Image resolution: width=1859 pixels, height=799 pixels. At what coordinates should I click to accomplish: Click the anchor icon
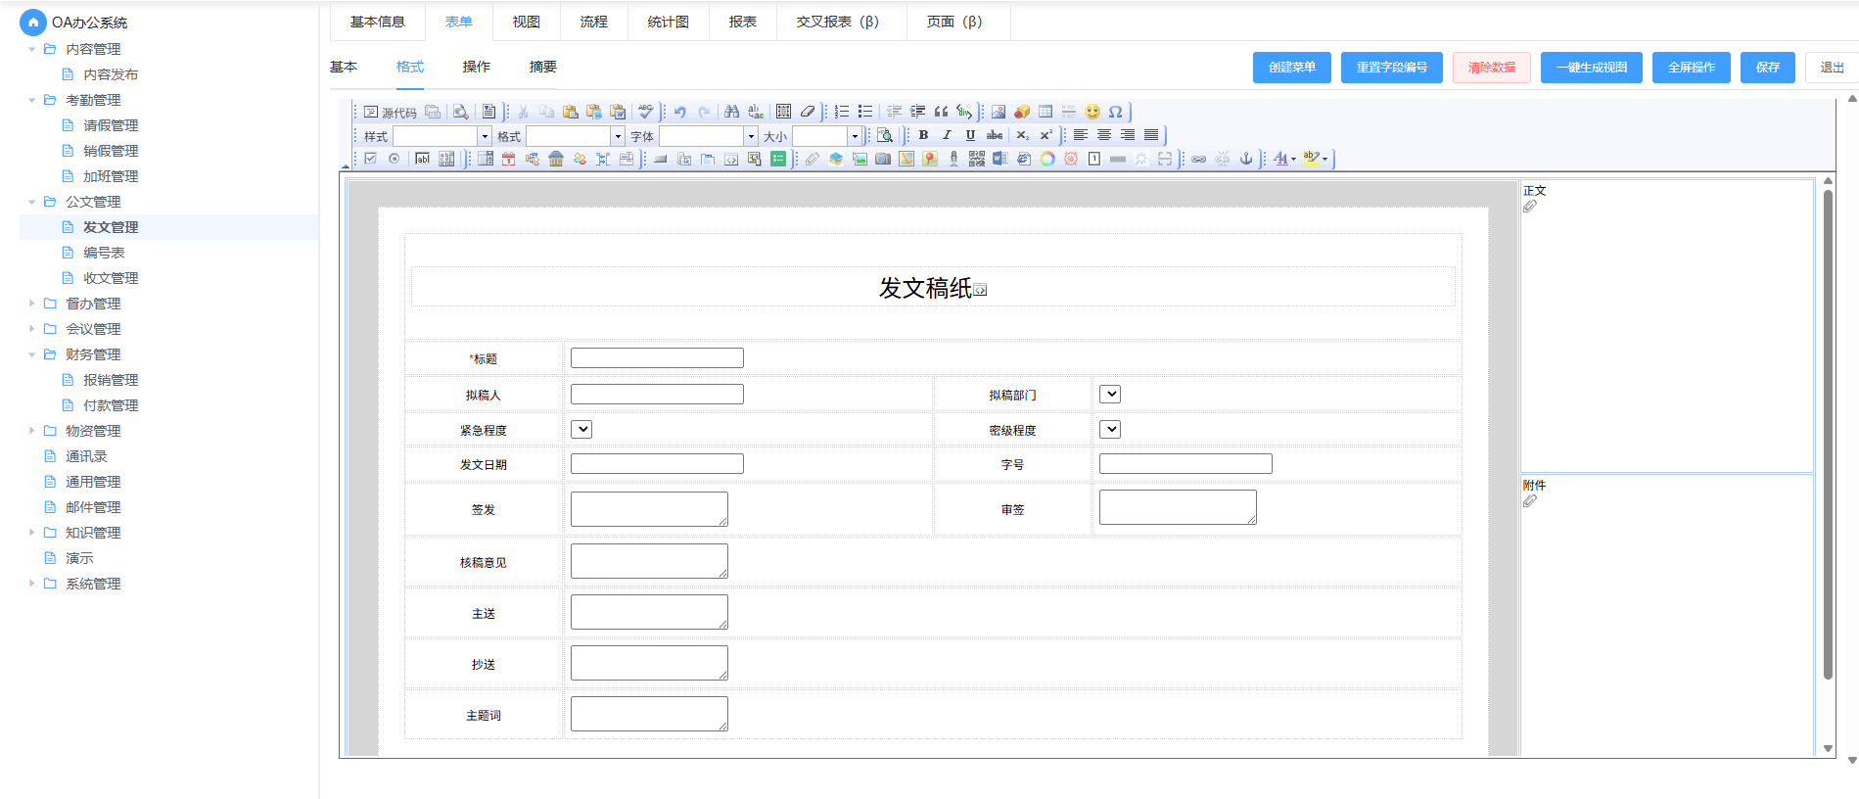[x=1246, y=159]
